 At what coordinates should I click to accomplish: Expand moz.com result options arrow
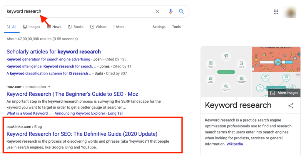[x=49, y=87]
